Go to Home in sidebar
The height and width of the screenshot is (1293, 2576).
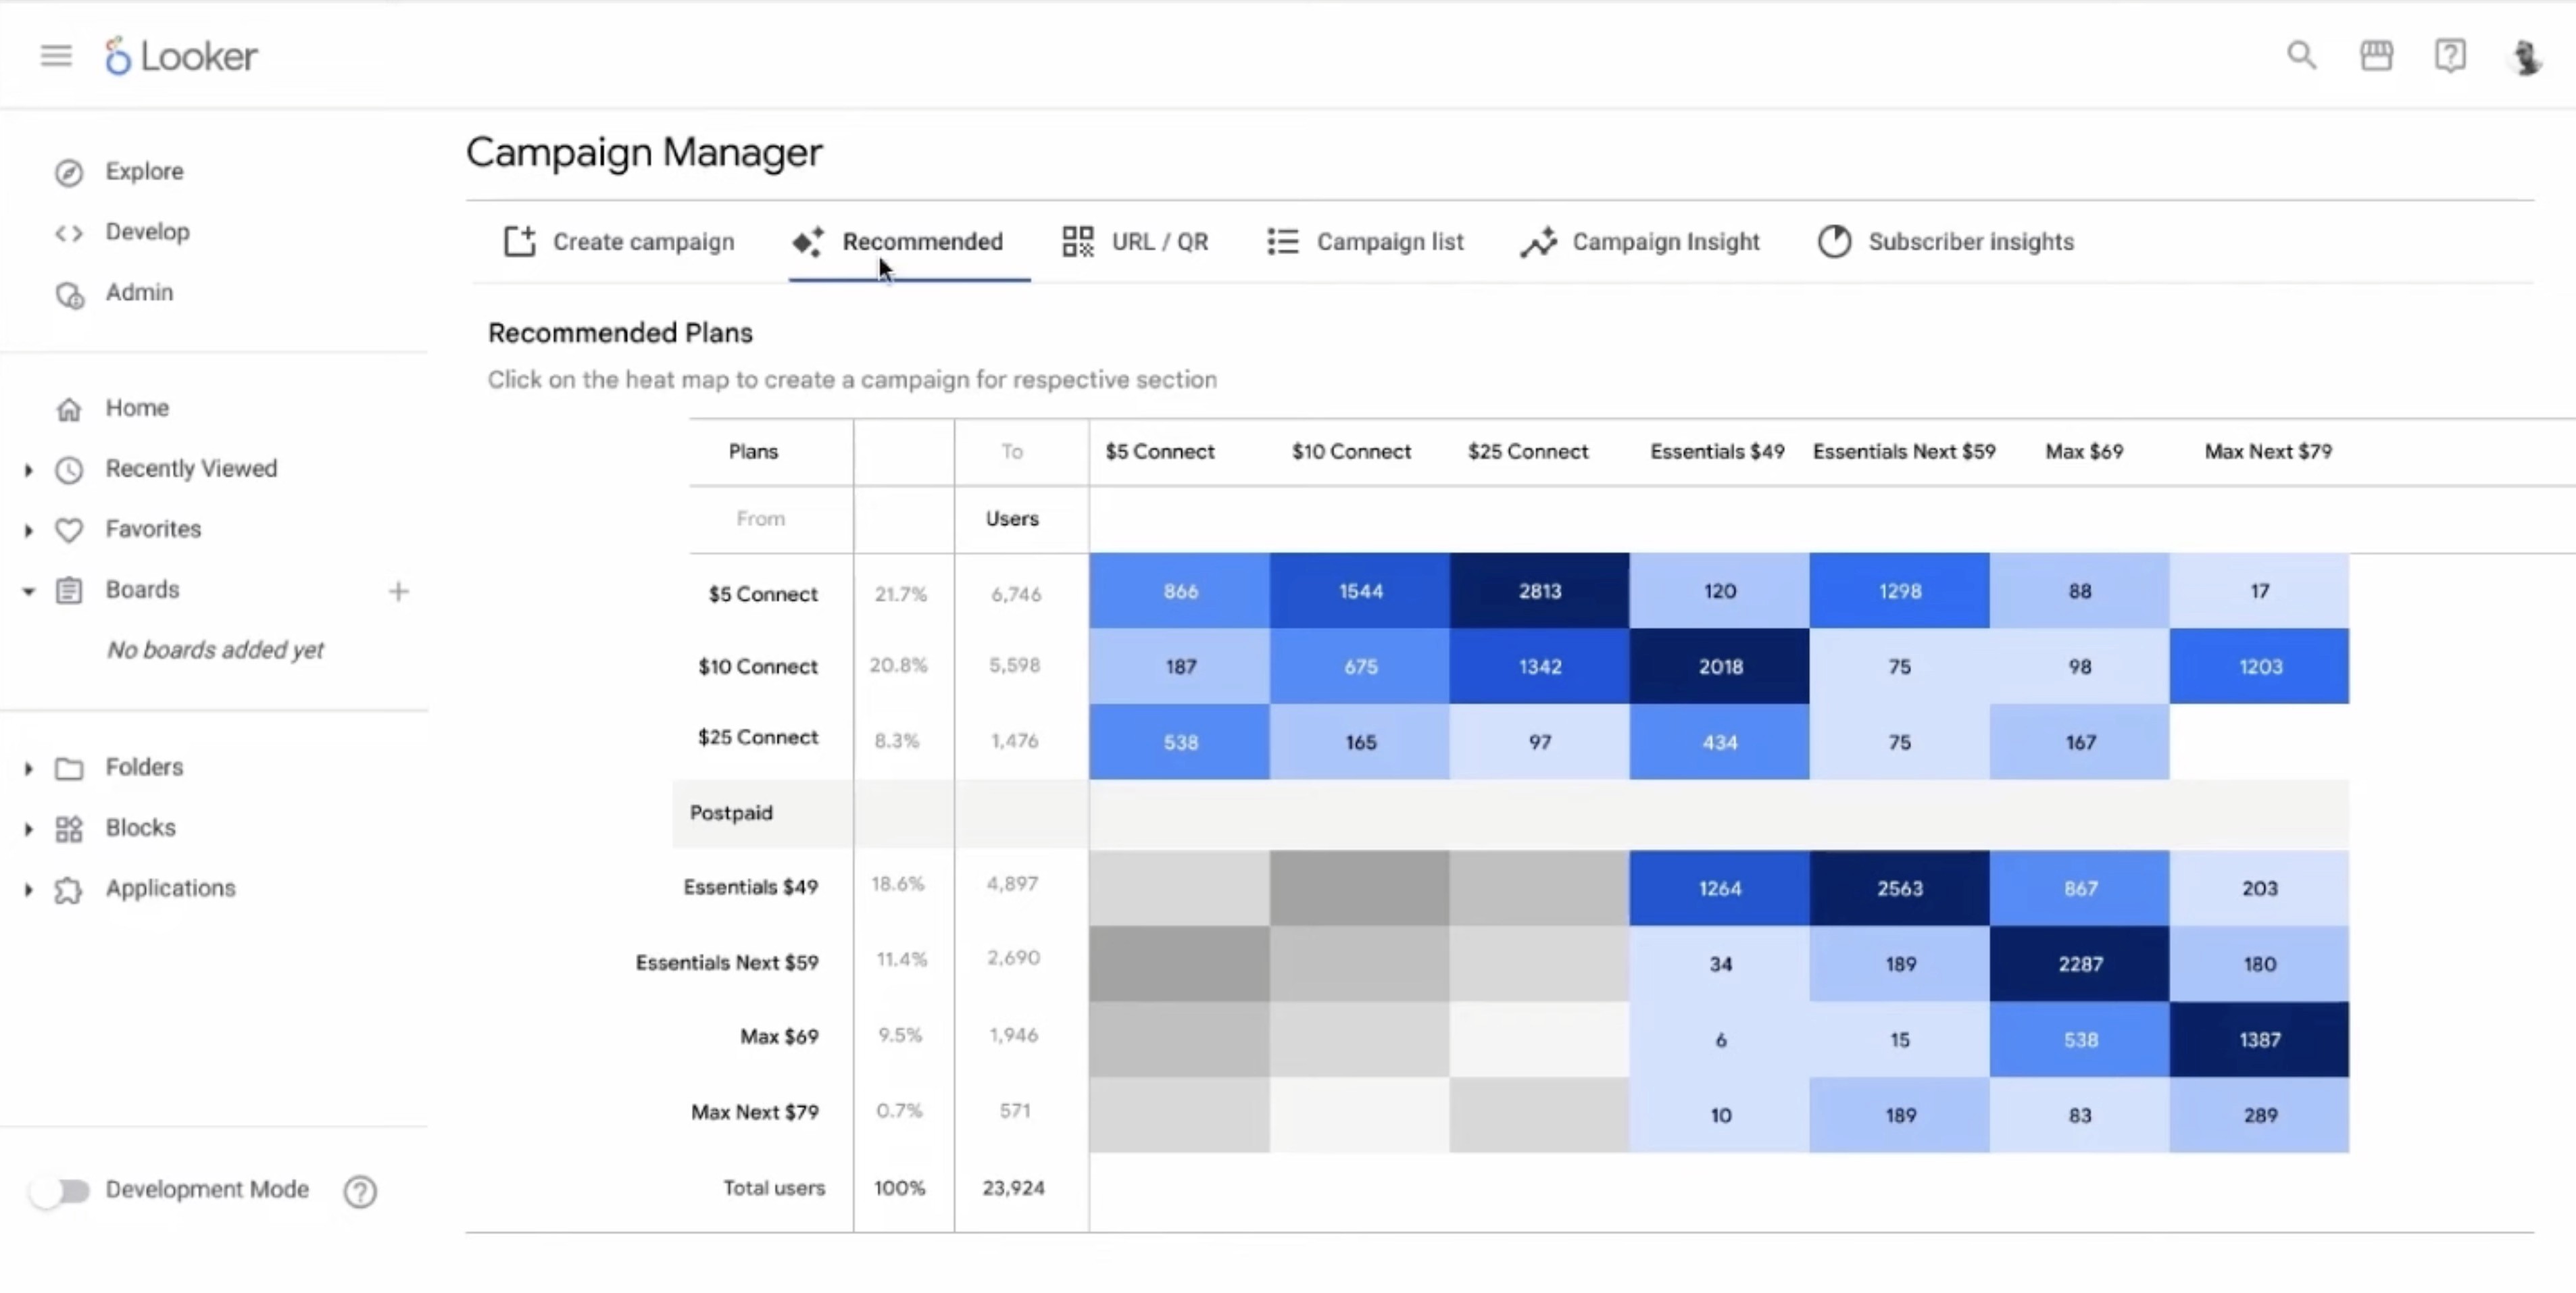click(137, 408)
